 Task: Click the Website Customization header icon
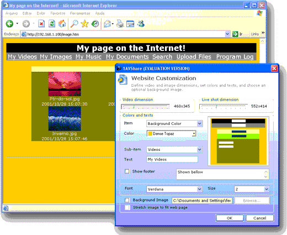click(x=123, y=80)
